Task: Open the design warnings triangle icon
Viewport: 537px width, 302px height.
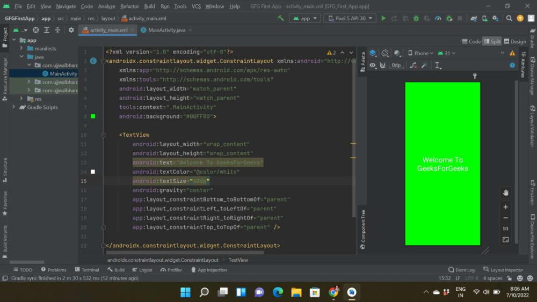Action: (512, 53)
